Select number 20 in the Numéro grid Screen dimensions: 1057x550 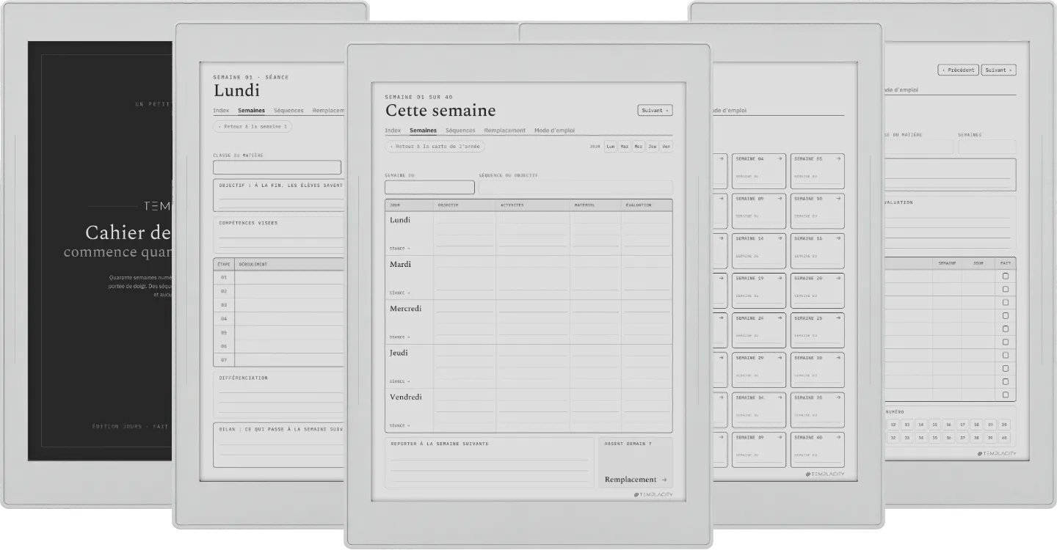(1004, 425)
